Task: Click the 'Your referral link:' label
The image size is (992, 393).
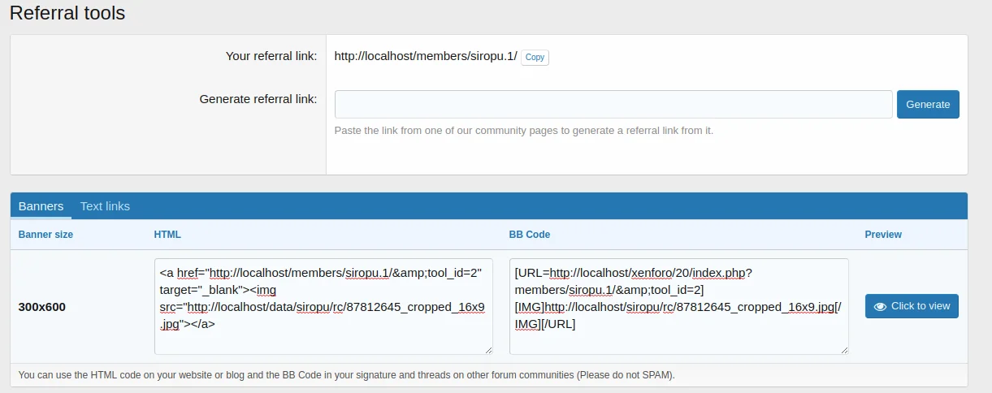Action: pyautogui.click(x=271, y=56)
